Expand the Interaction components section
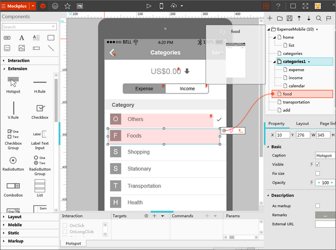This screenshot has height=250, width=336. click(x=19, y=60)
